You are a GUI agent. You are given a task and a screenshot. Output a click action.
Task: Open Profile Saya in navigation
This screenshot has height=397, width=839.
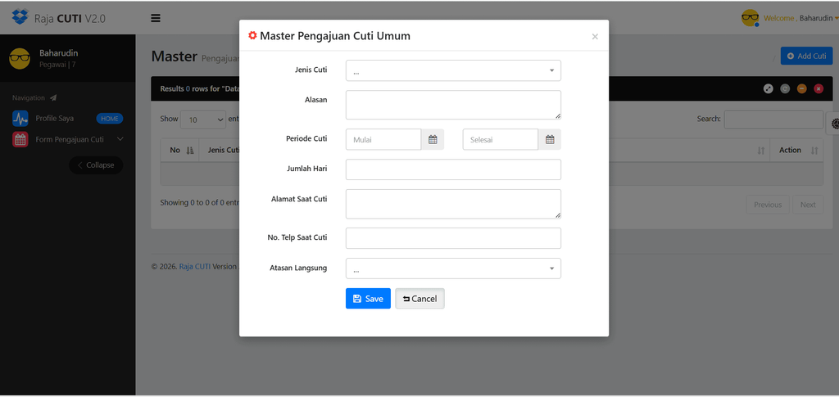55,119
